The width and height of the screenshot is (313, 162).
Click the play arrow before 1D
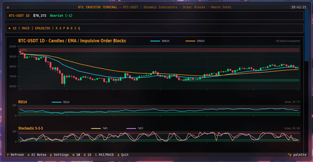pos(10,28)
